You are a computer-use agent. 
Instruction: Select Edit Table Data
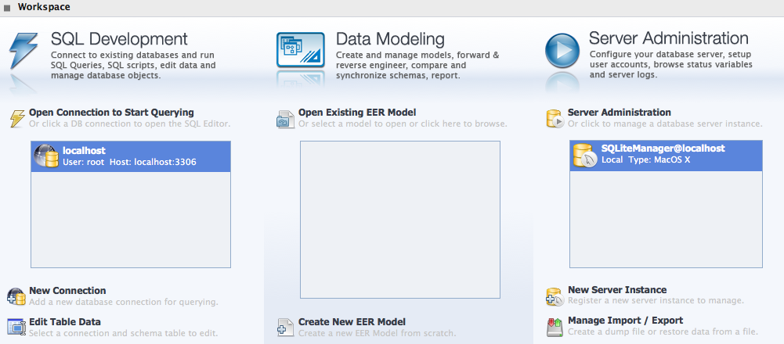coord(65,321)
